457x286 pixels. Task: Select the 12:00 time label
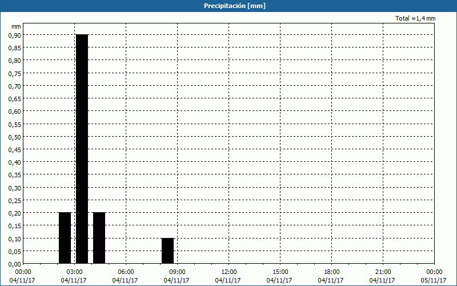click(229, 272)
